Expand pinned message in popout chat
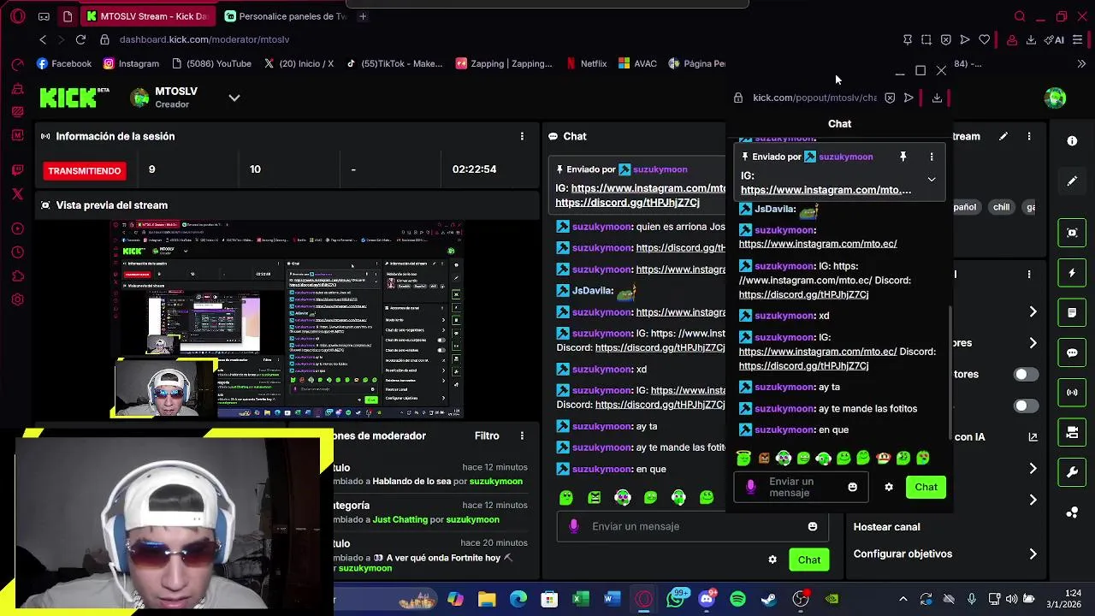The image size is (1095, 616). (932, 180)
